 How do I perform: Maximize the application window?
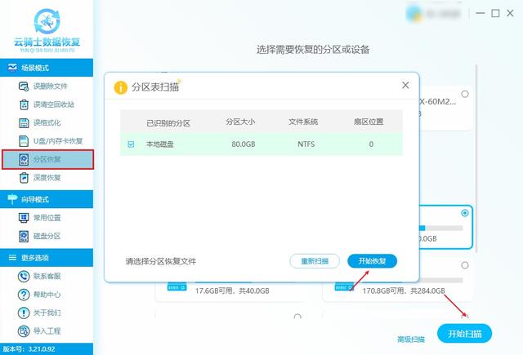(495, 13)
